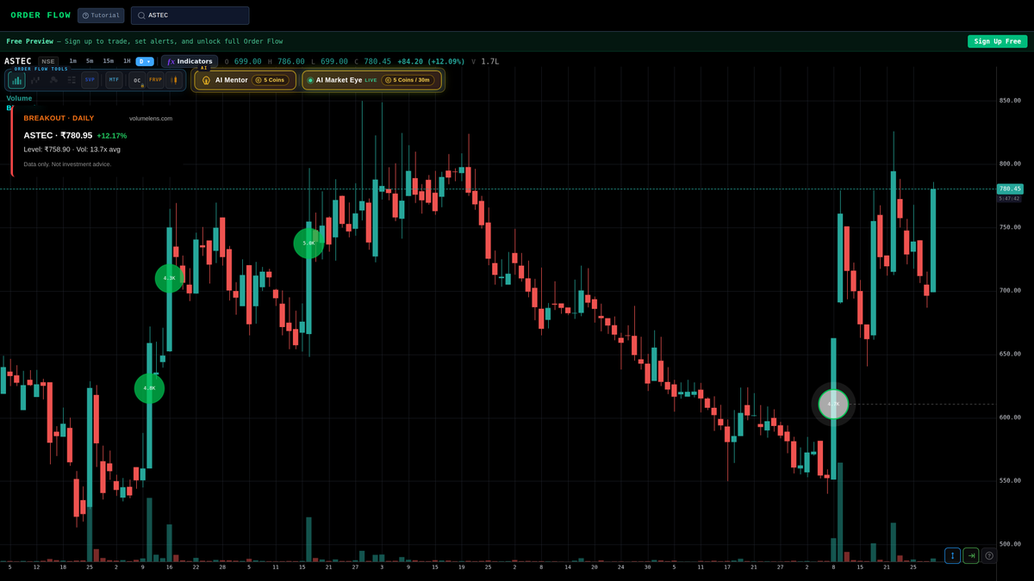This screenshot has height=581, width=1034.
Task: Select the second dimmed order flow tool
Action: (35, 80)
